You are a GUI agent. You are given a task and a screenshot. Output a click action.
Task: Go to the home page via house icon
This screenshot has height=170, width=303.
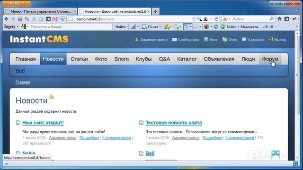(x=279, y=19)
